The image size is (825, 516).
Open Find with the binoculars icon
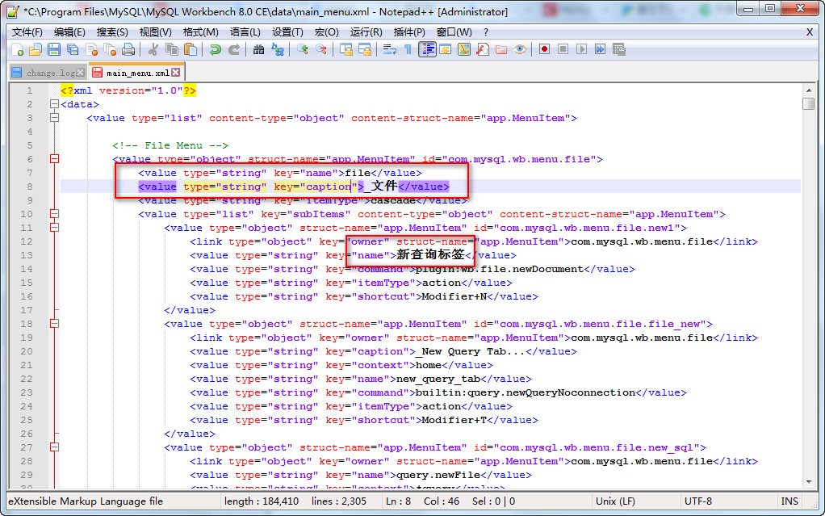(x=258, y=50)
